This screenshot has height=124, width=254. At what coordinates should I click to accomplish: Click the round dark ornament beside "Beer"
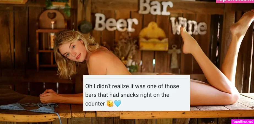[x=85, y=27]
